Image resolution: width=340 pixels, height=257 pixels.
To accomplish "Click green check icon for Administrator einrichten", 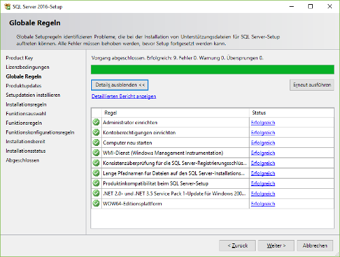I will tap(96, 122).
